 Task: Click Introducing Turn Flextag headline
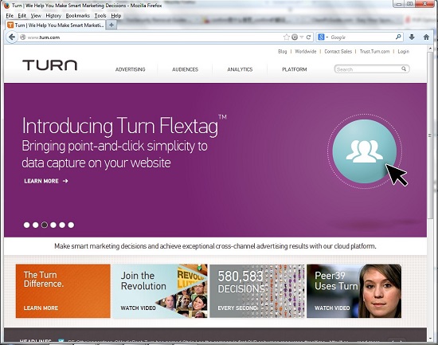tap(124, 126)
